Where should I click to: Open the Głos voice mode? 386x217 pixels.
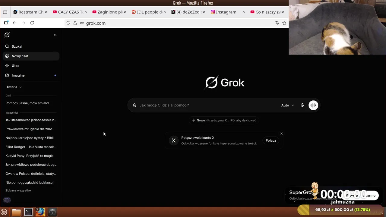point(31,66)
